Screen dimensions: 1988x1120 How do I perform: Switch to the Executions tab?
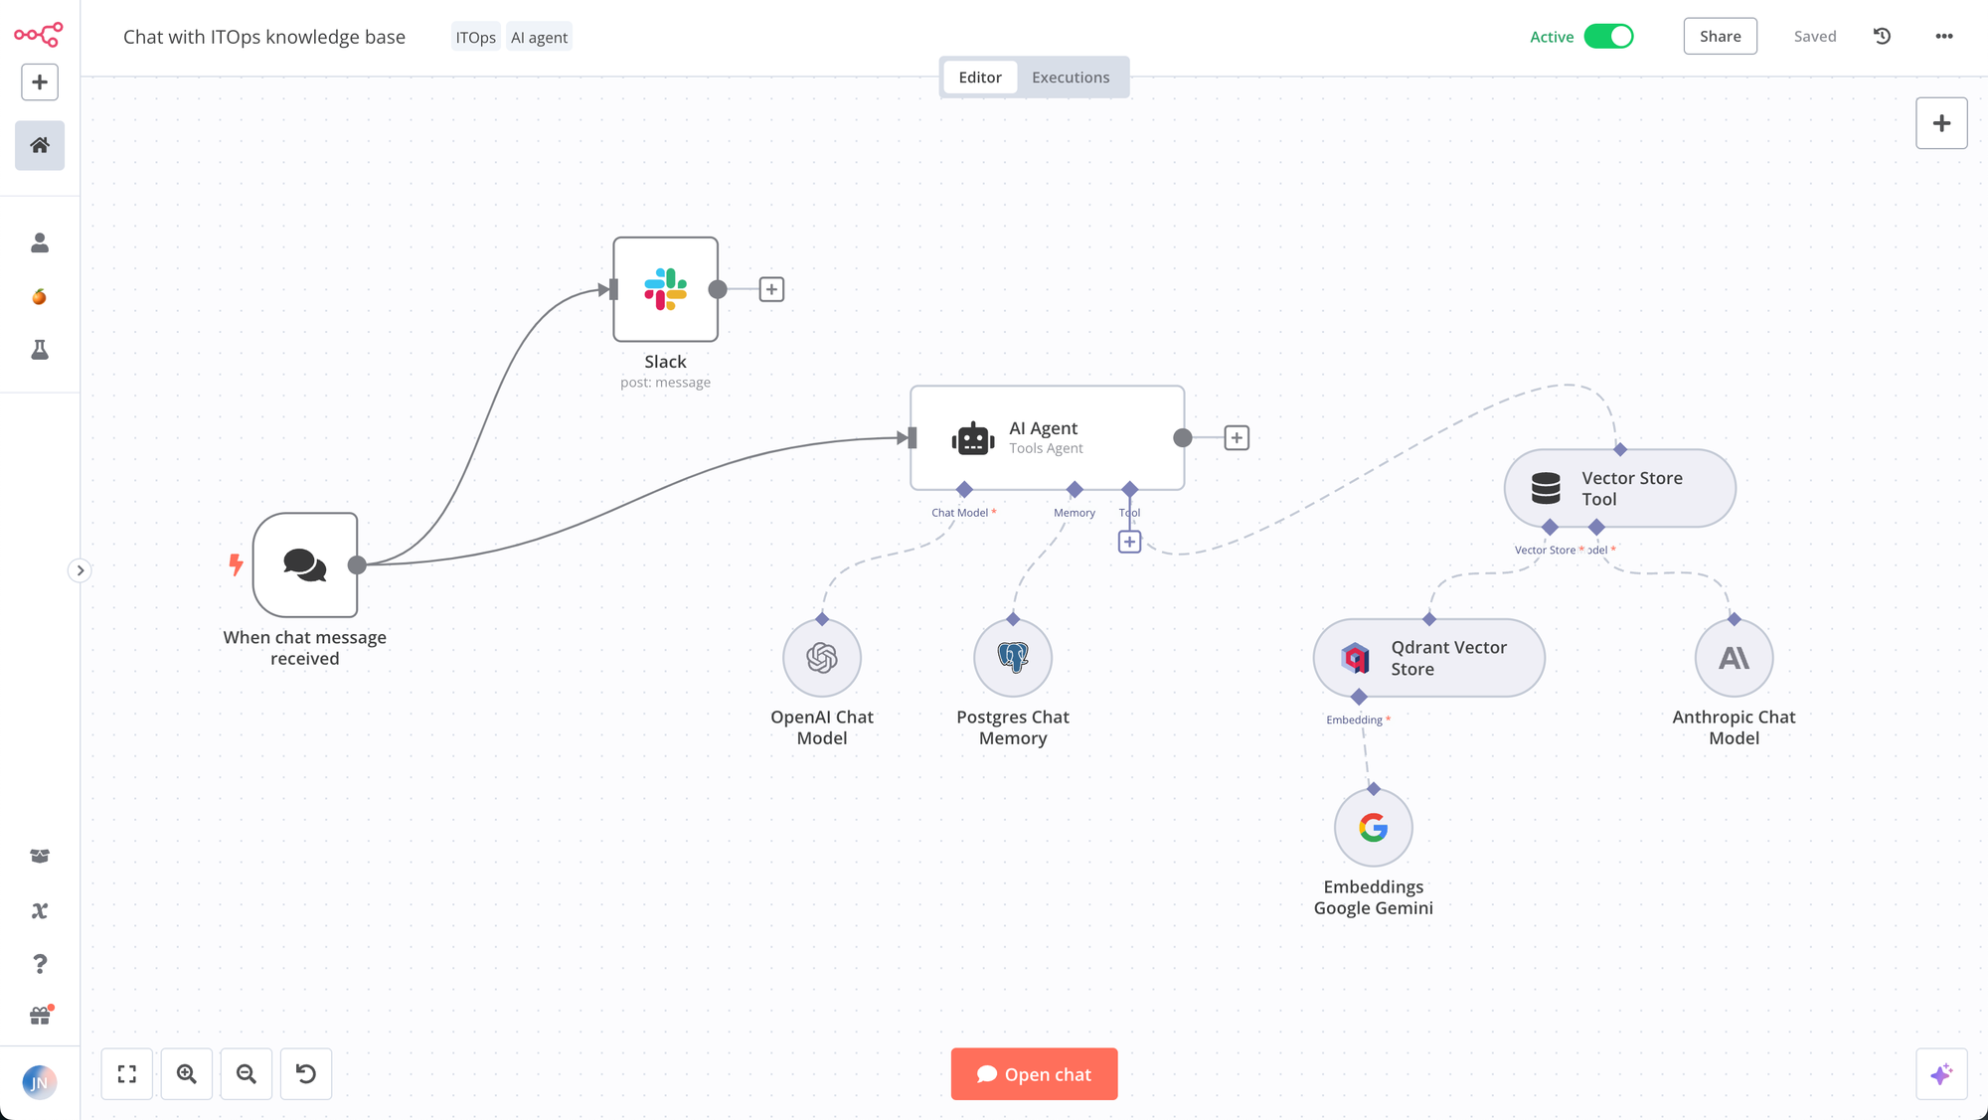click(1071, 78)
